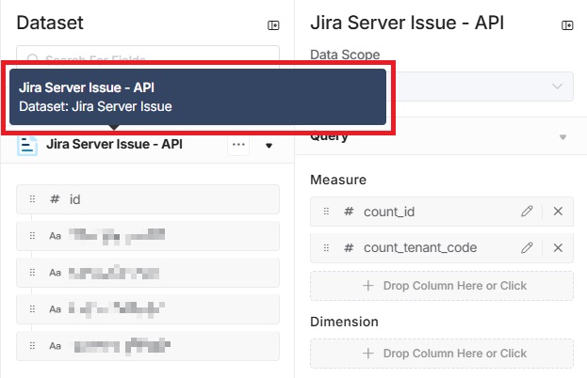
Task: Expand the dataset selector arrow
Action: pos(269,146)
